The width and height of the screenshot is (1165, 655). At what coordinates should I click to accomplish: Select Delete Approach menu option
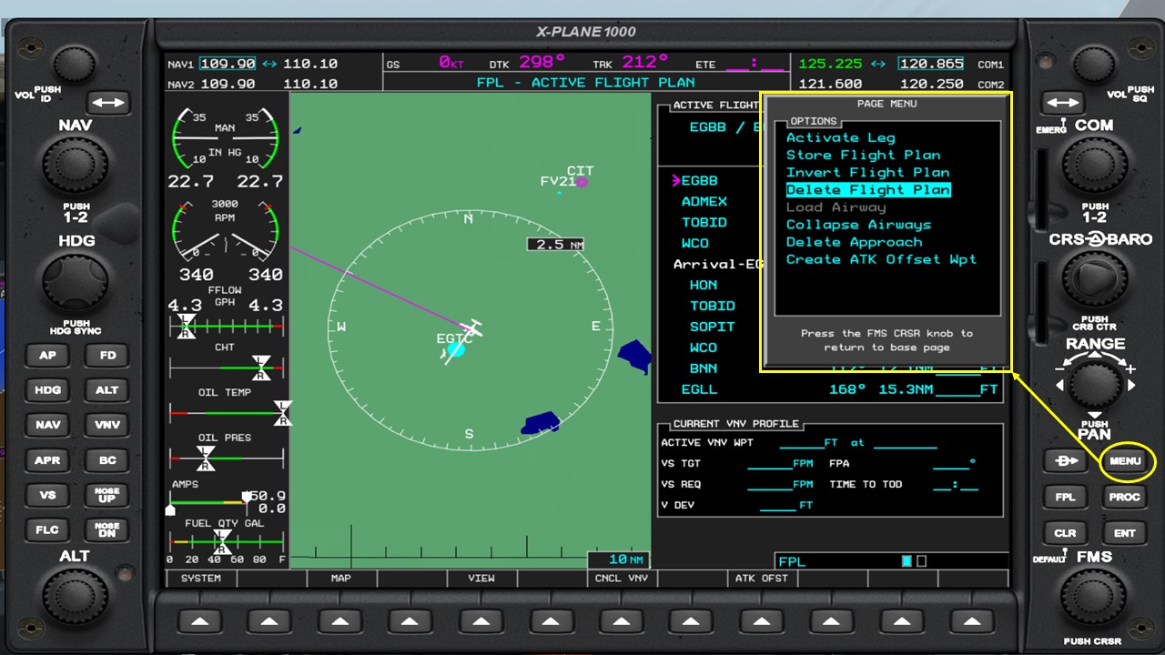click(x=855, y=242)
